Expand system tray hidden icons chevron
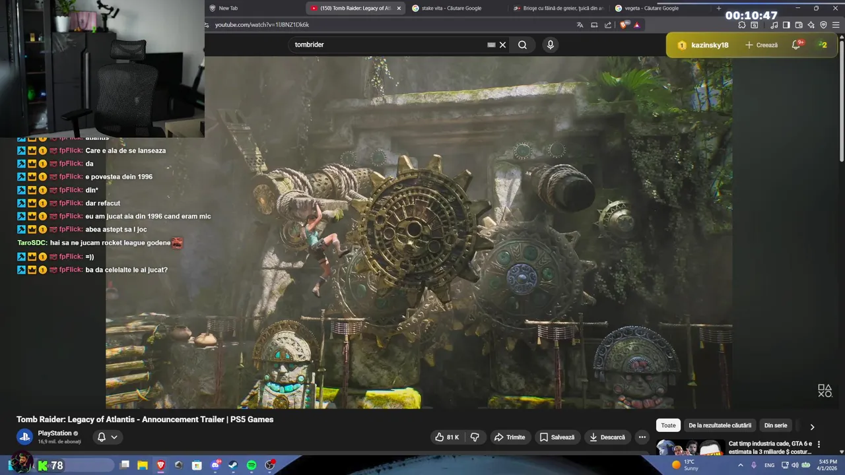845x475 pixels. tap(740, 466)
